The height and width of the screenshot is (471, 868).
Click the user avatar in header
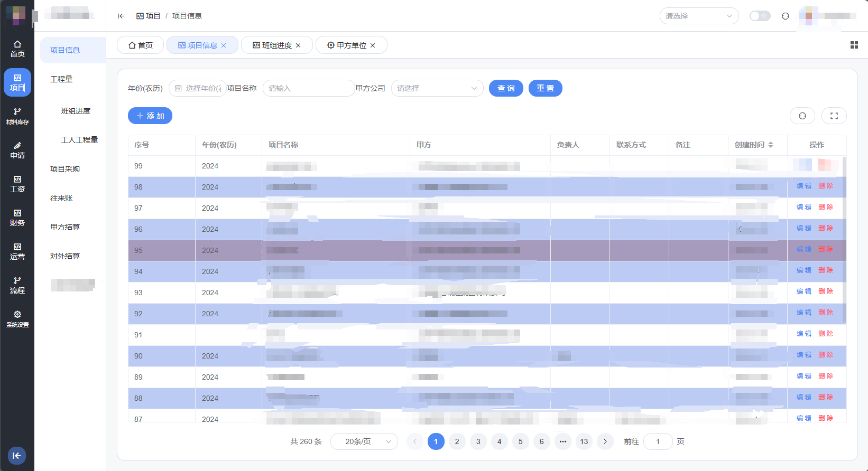pyautogui.click(x=809, y=16)
